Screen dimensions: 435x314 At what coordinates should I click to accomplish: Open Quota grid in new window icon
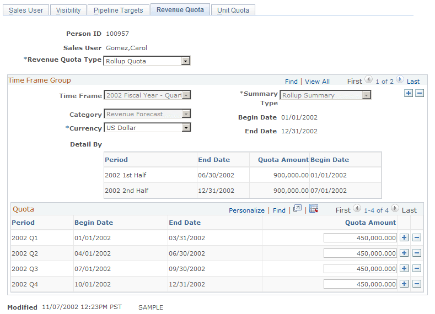coord(297,208)
